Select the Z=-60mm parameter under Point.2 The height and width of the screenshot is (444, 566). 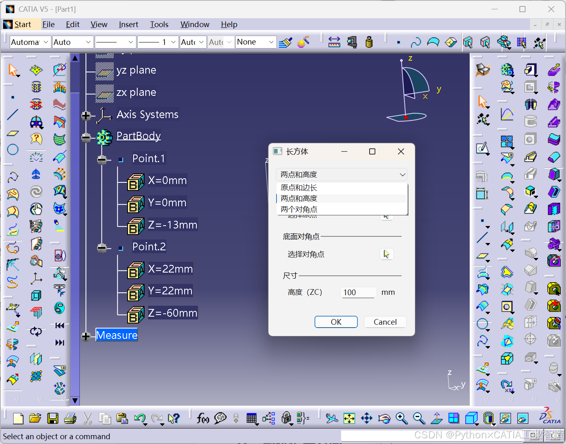[x=172, y=313]
